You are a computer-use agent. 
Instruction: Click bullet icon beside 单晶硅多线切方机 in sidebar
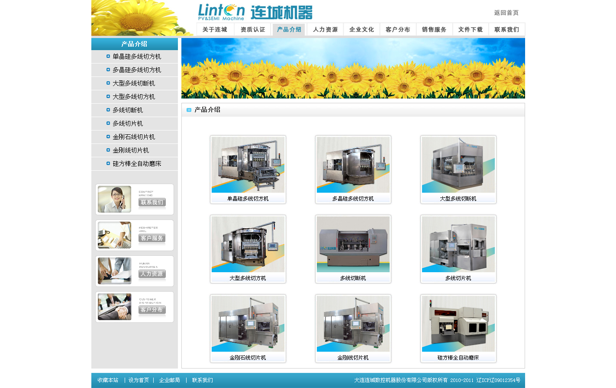coord(108,56)
